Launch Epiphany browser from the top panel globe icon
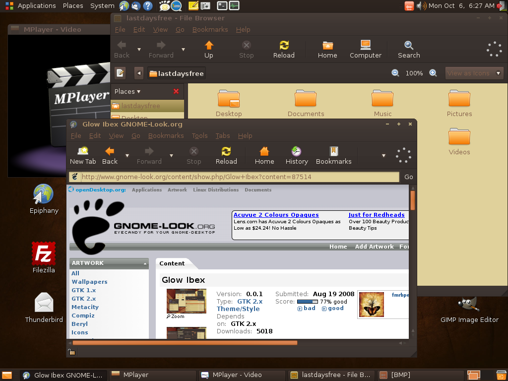Screen dimensions: 508x381 tap(124, 5)
